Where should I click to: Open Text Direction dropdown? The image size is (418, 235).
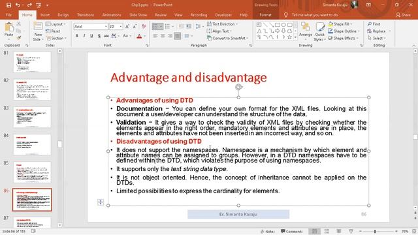(222, 24)
